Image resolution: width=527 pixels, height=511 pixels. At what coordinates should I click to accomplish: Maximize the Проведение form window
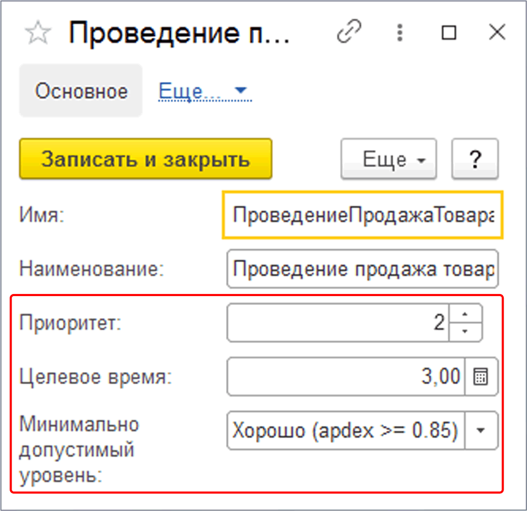point(448,33)
